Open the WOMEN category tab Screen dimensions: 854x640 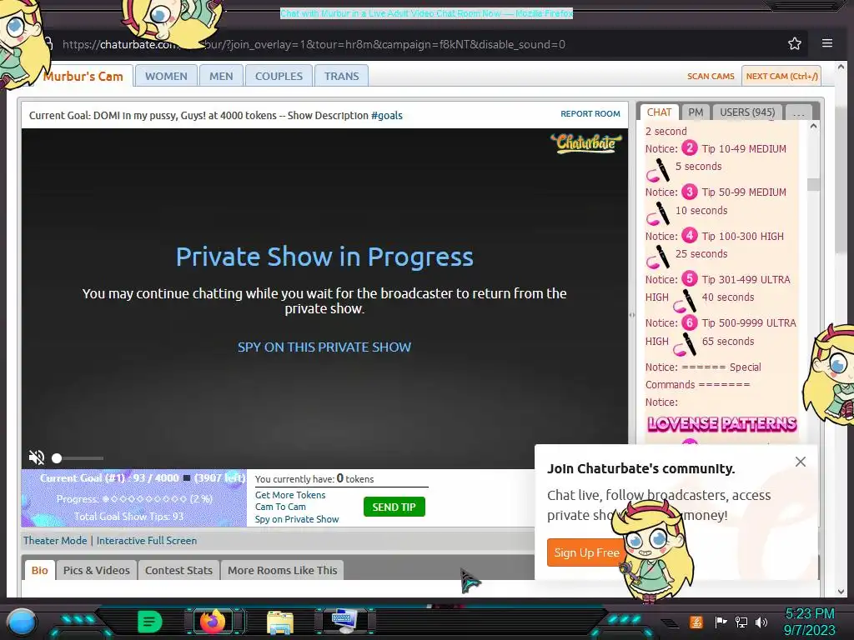point(166,76)
